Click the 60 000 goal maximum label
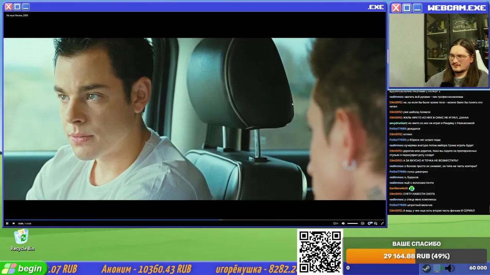Viewport: 490px width, 275px height. (x=478, y=268)
